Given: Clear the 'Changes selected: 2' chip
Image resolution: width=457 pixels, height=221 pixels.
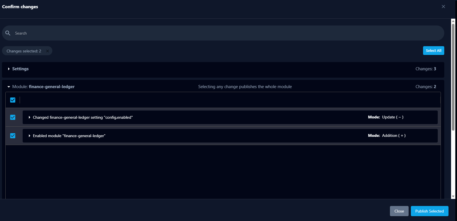Looking at the screenshot, I should coord(47,51).
